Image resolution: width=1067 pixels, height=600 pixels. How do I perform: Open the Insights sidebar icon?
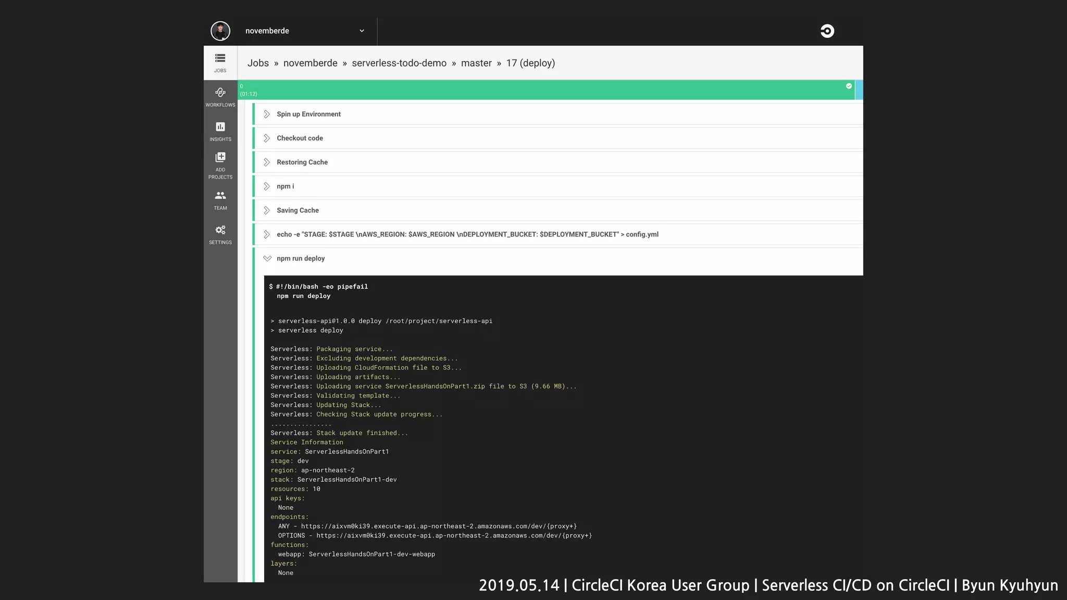220,131
